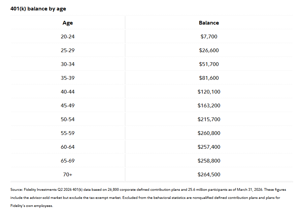Click the $7,700 balance value

pyautogui.click(x=209, y=37)
